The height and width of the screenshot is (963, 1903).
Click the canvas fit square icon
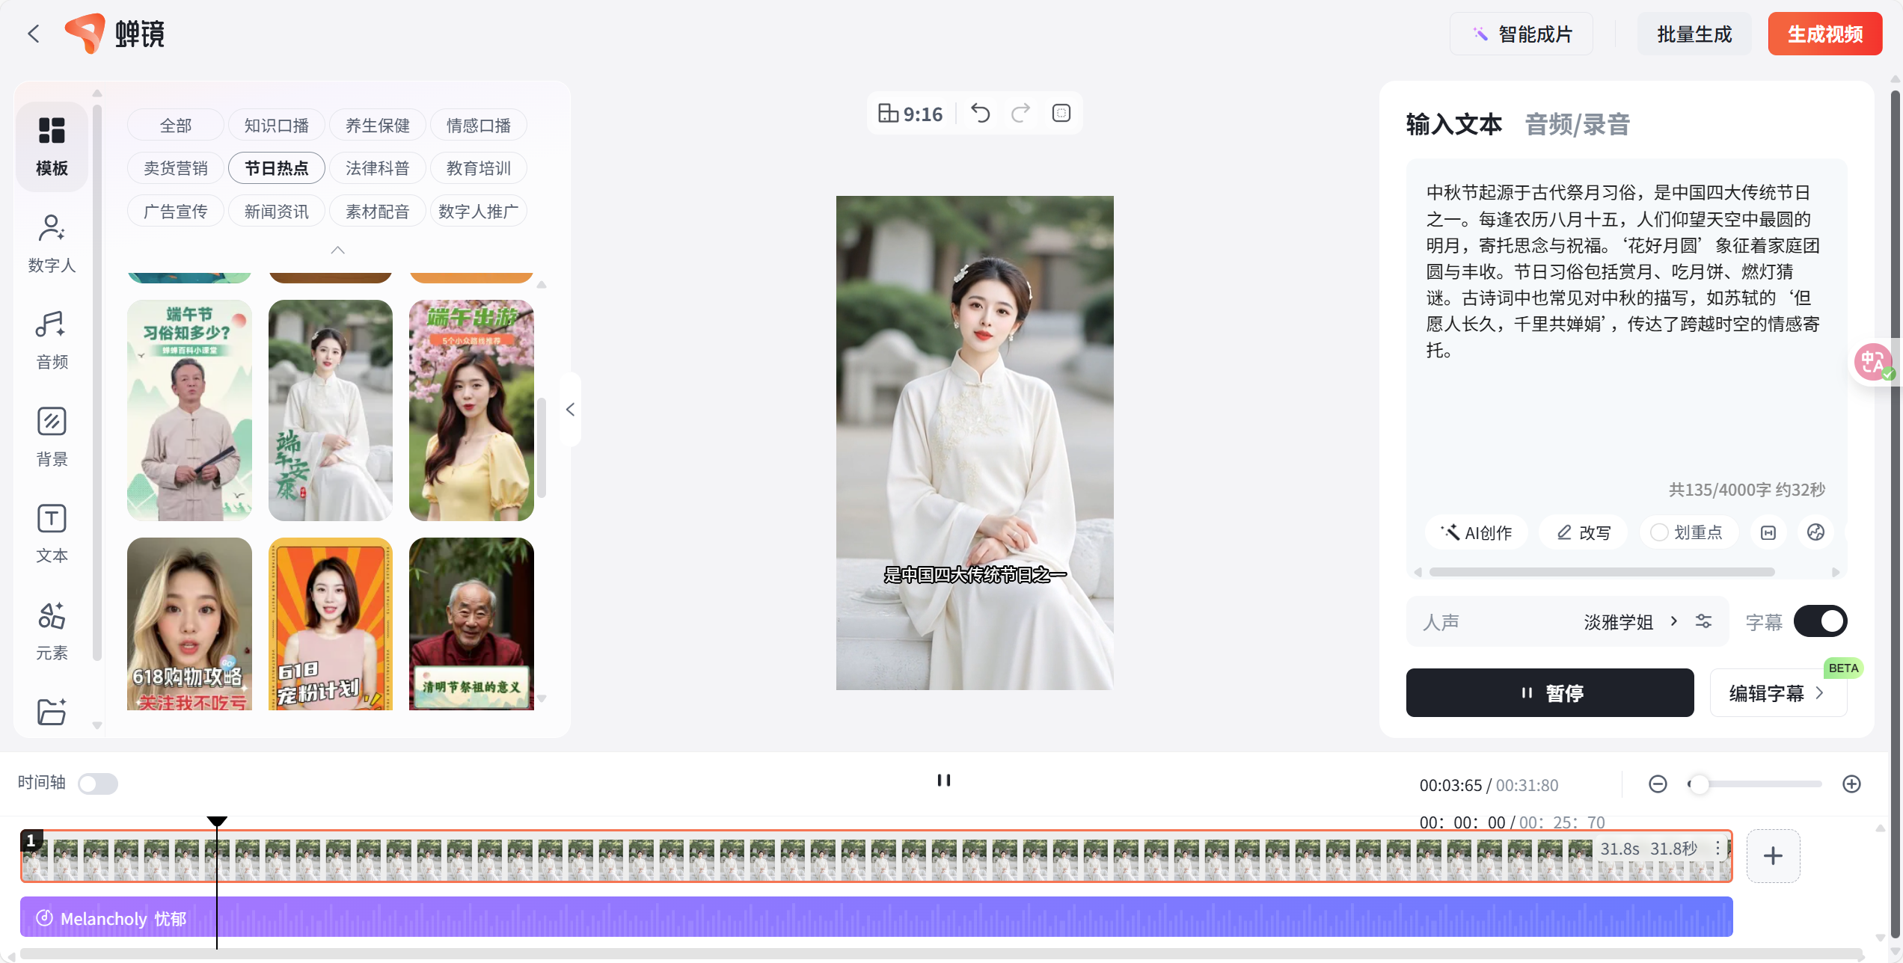click(x=1061, y=113)
